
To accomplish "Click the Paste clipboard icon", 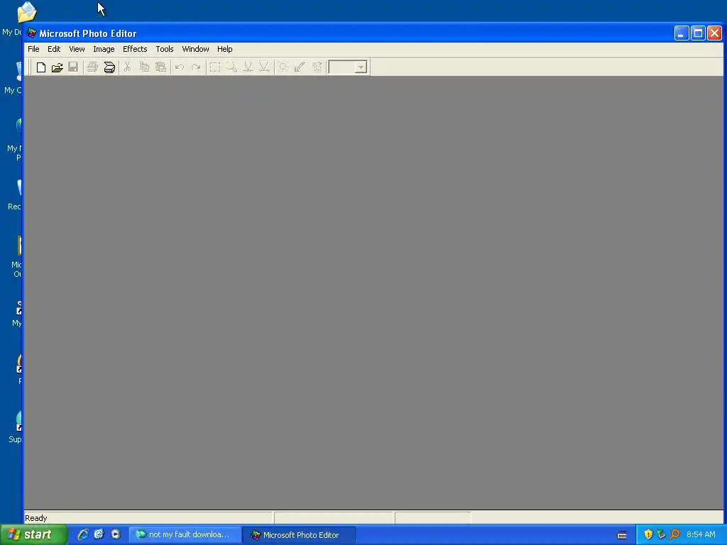I will coord(160,67).
